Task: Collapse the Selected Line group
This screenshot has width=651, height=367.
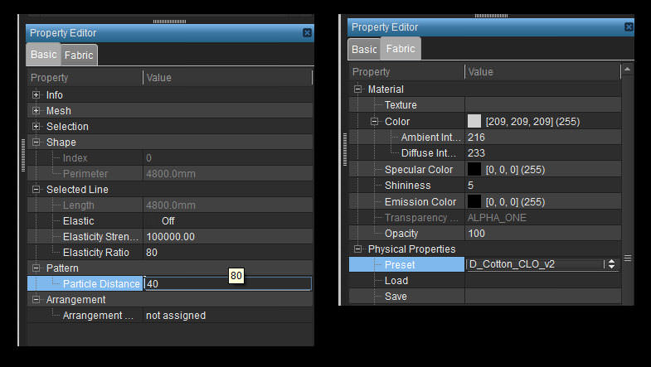Action: [x=36, y=190]
